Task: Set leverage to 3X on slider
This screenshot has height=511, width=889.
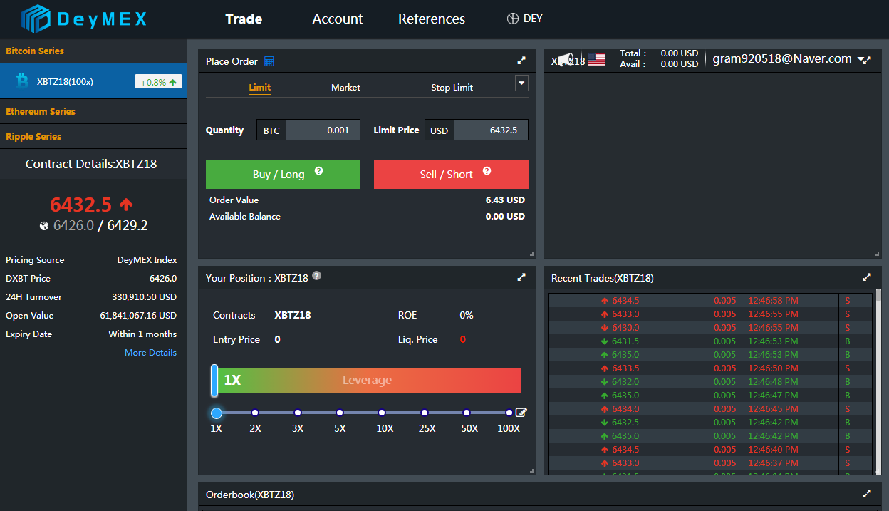Action: (x=298, y=413)
